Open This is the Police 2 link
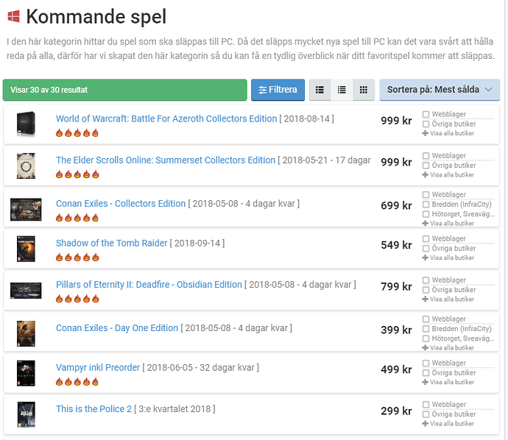Image resolution: width=508 pixels, height=440 pixels. 94,409
